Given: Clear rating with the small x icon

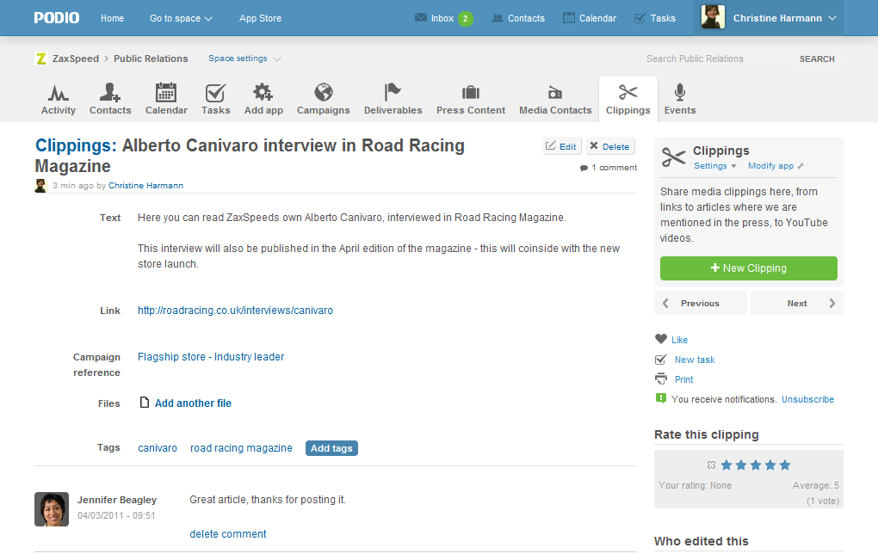Looking at the screenshot, I should (710, 465).
